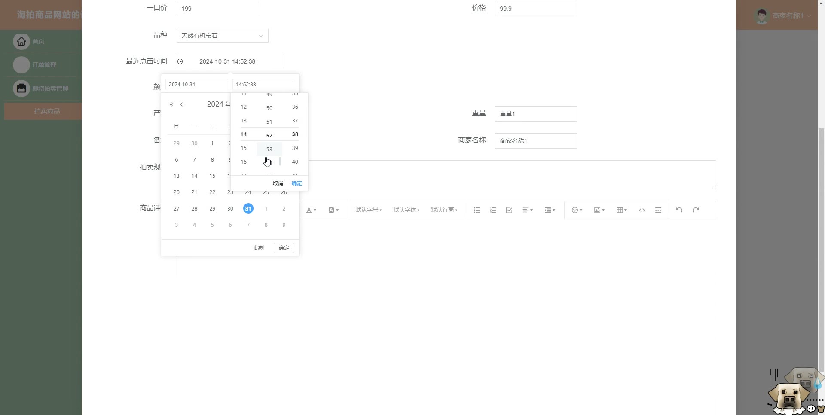Image resolution: width=825 pixels, height=415 pixels.
Task: Open the emoji picker in editor toolbar
Action: tap(577, 210)
